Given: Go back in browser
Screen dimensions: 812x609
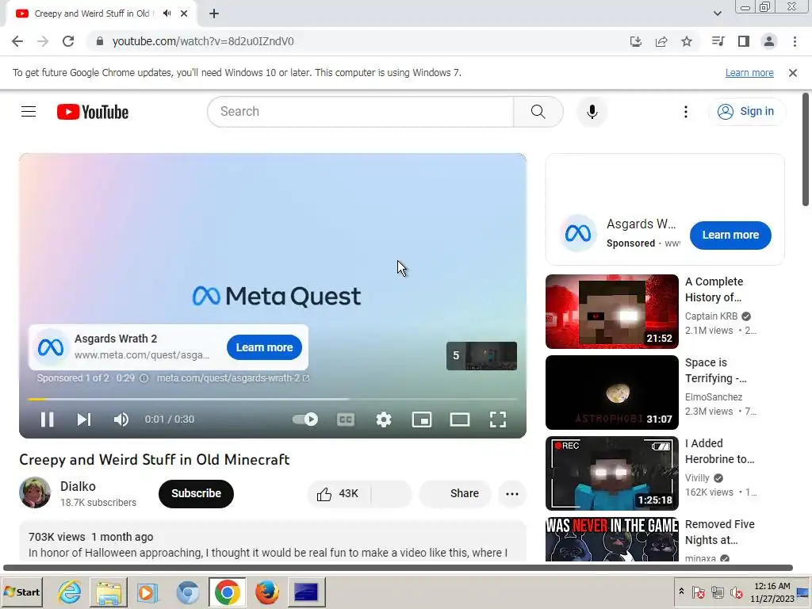Looking at the screenshot, I should click(x=17, y=41).
